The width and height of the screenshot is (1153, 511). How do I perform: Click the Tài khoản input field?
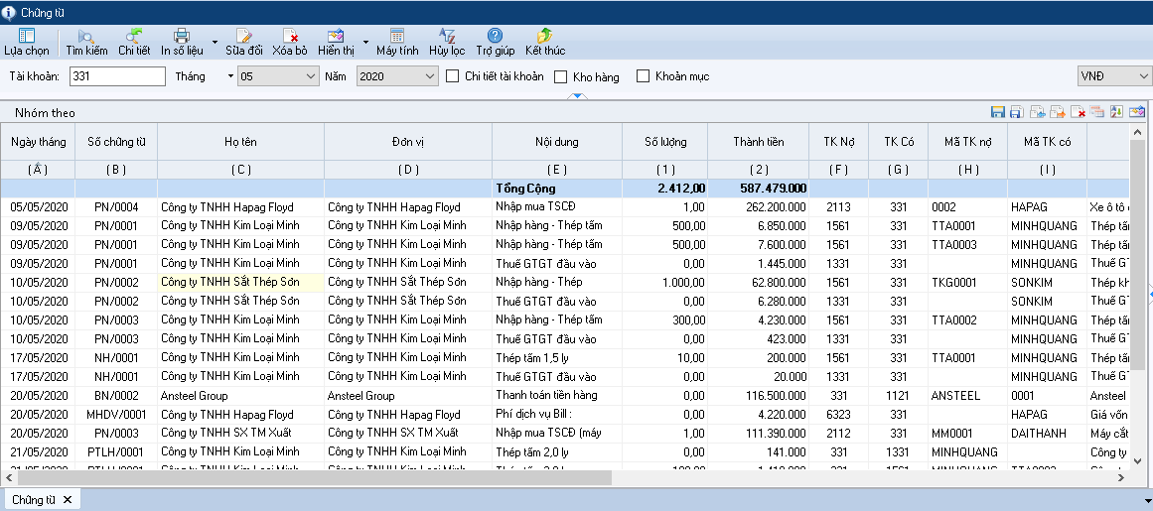118,76
